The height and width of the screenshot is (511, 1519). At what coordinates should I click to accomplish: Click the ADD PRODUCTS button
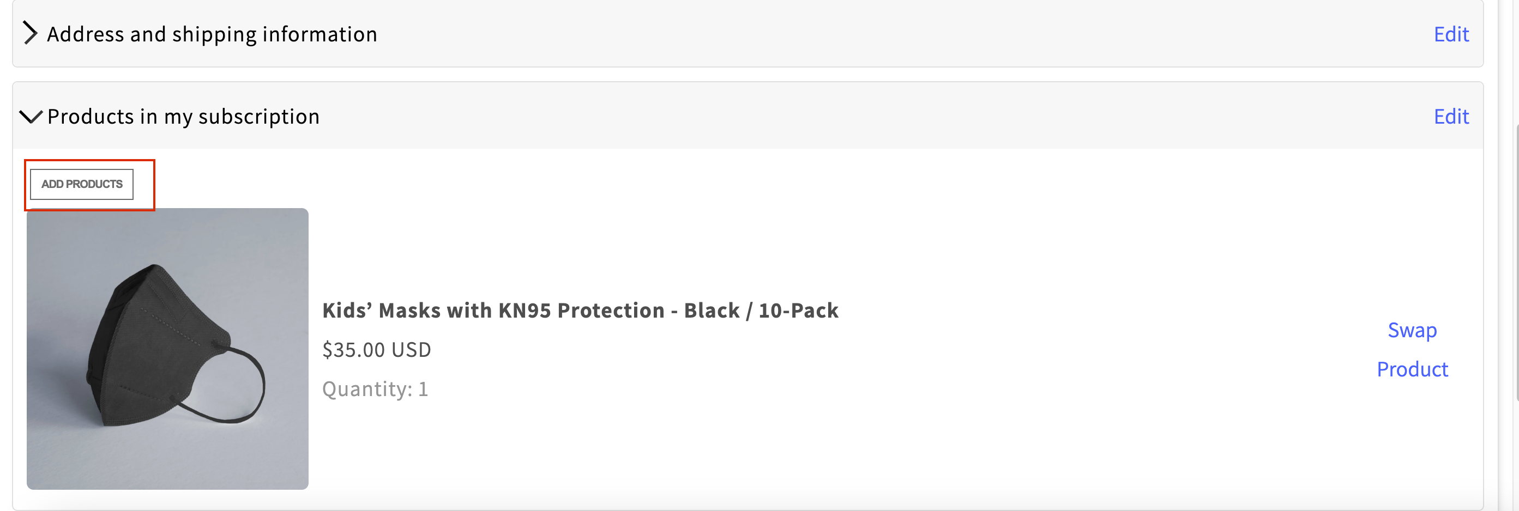pyautogui.click(x=82, y=185)
